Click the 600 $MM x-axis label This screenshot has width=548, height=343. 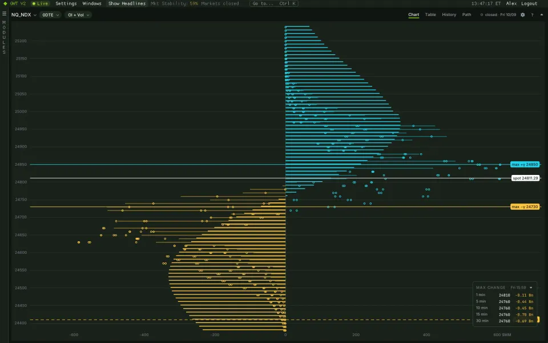click(502, 335)
